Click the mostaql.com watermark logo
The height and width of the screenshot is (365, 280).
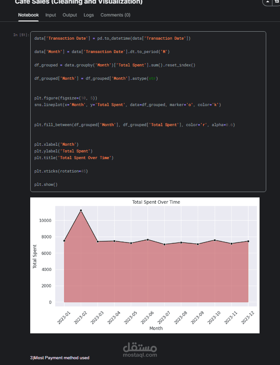(x=140, y=349)
